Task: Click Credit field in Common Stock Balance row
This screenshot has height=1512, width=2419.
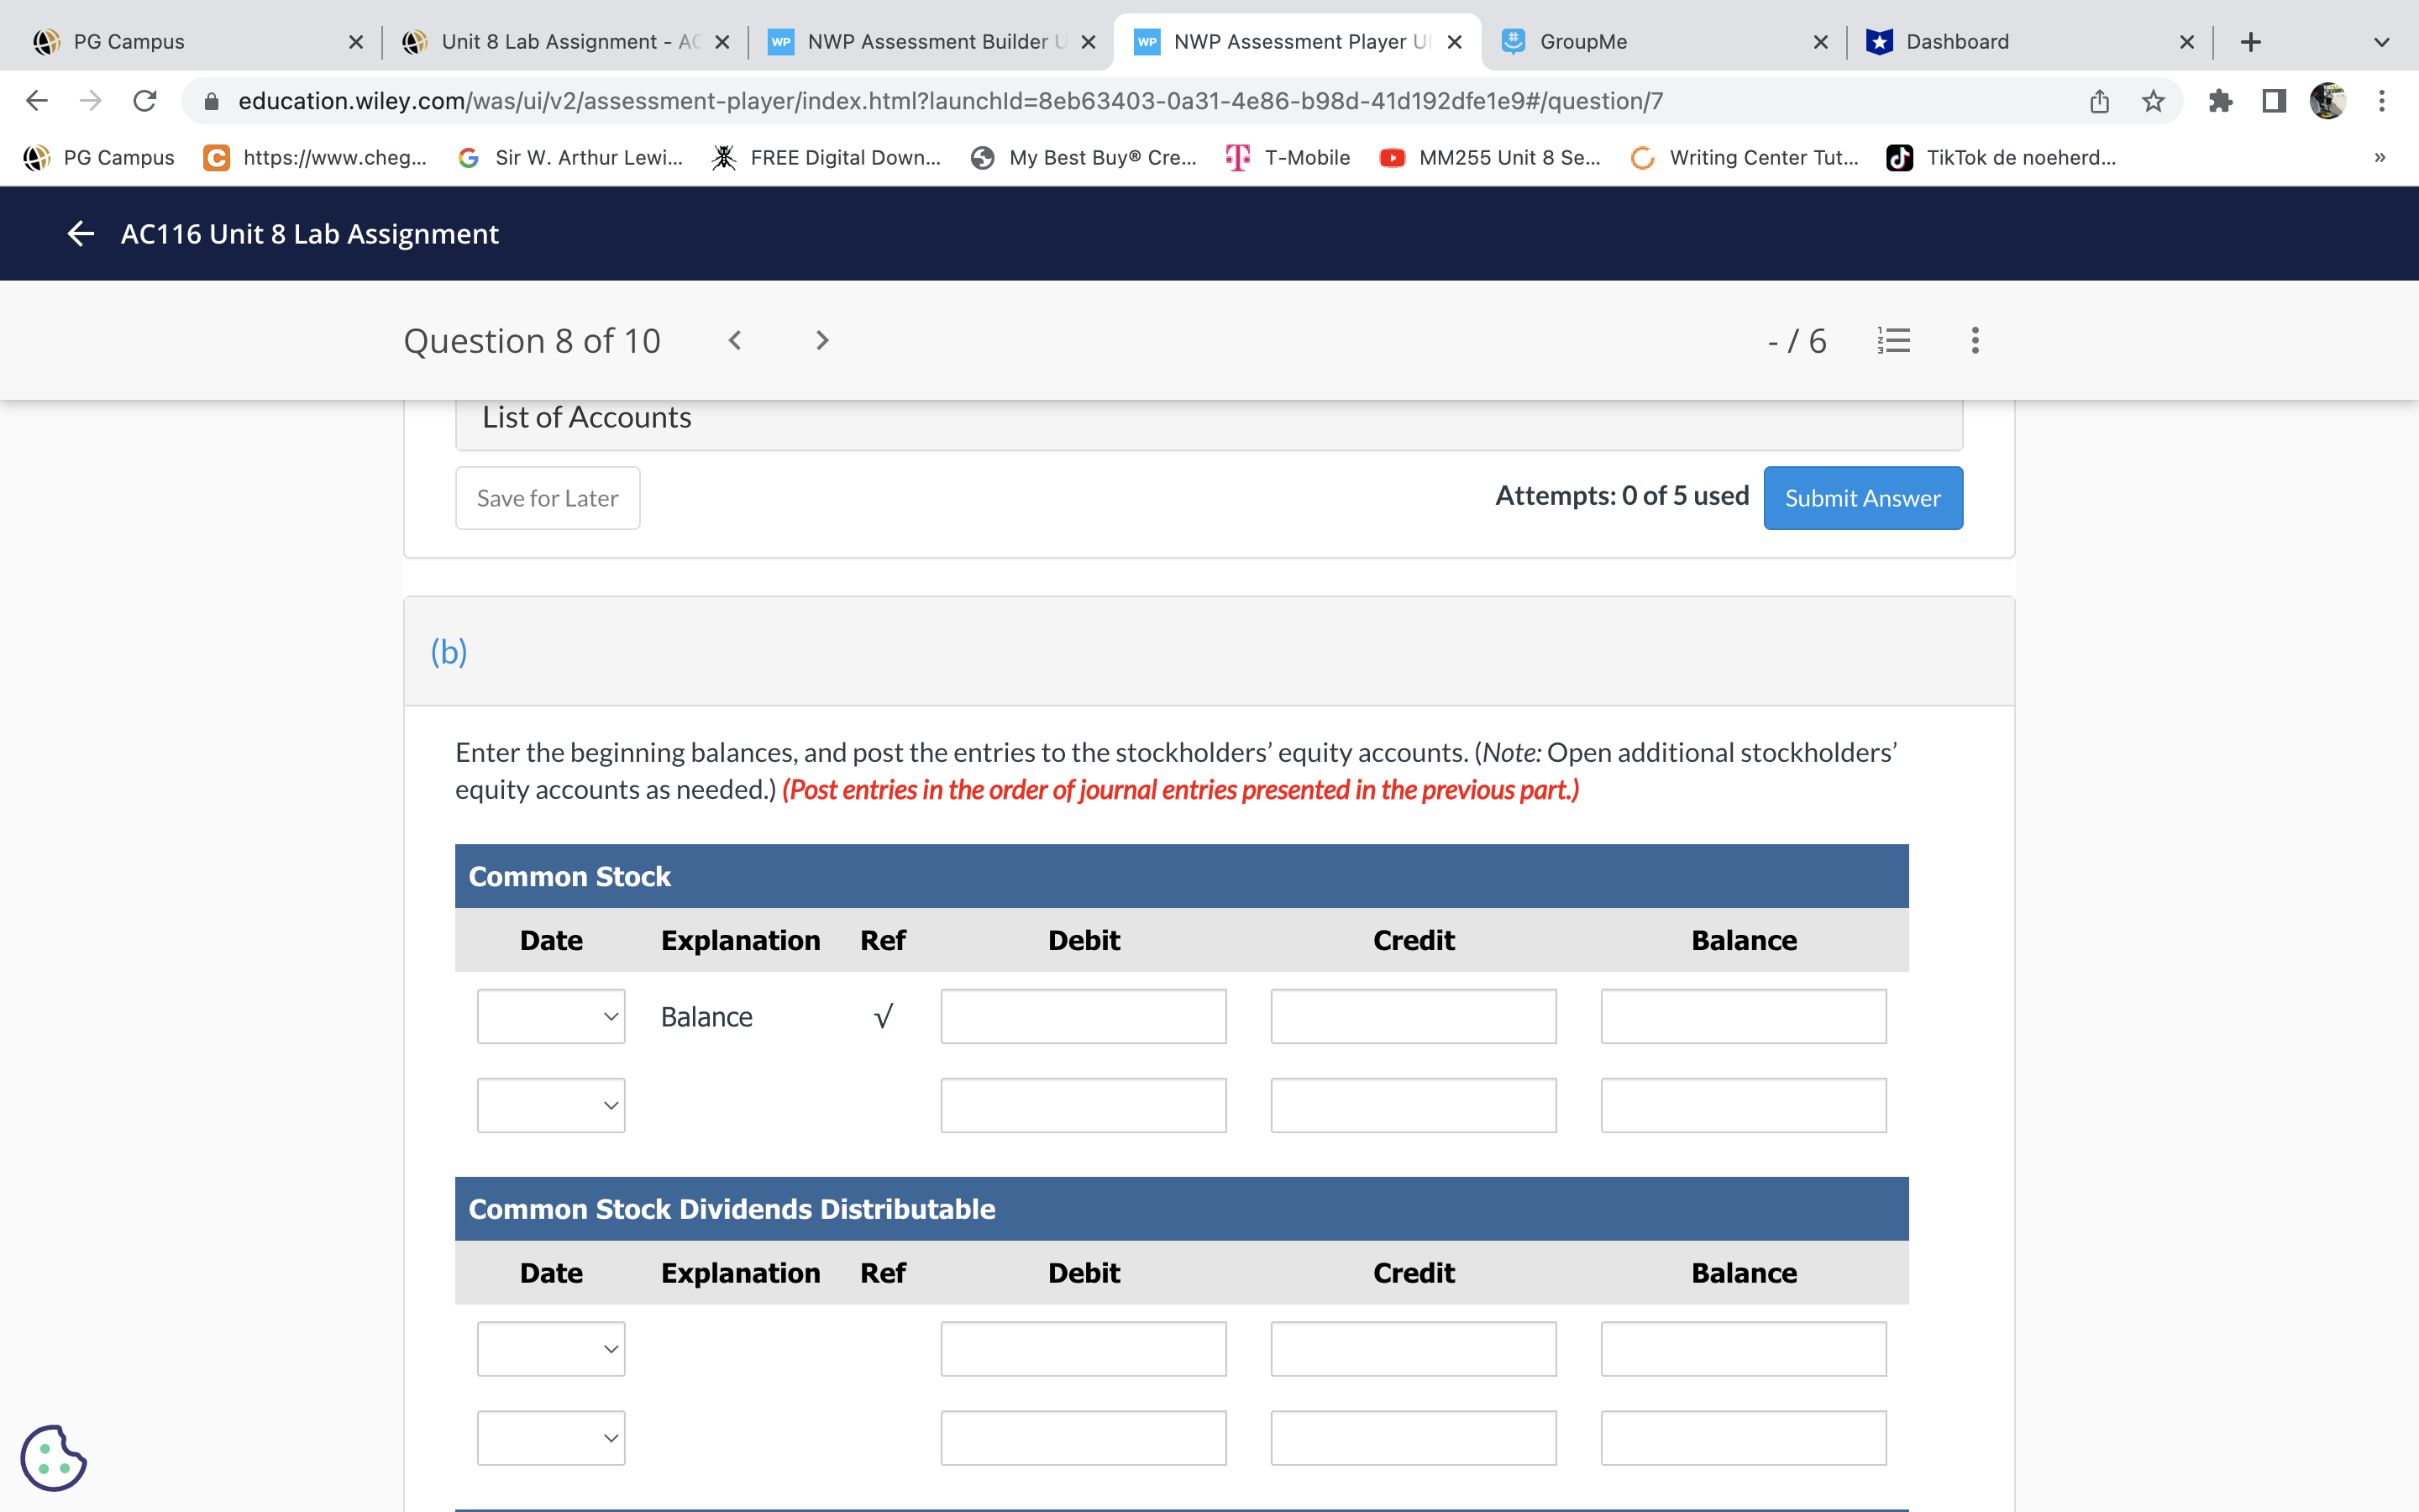Action: (x=1413, y=1016)
